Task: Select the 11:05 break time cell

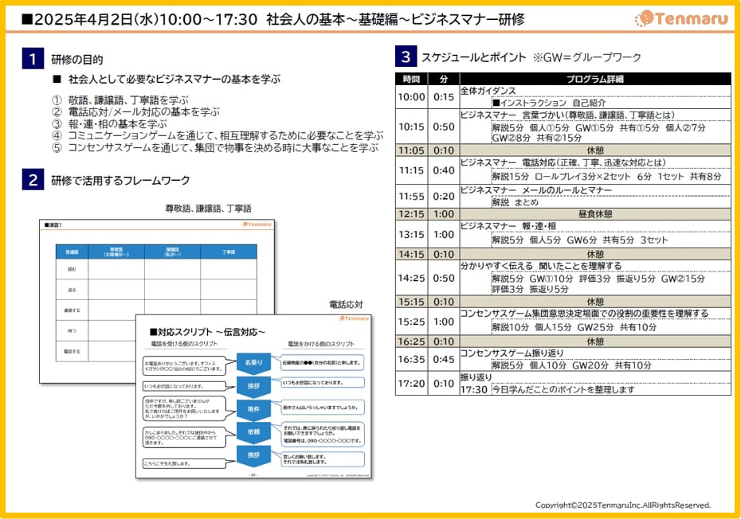Action: click(x=411, y=150)
